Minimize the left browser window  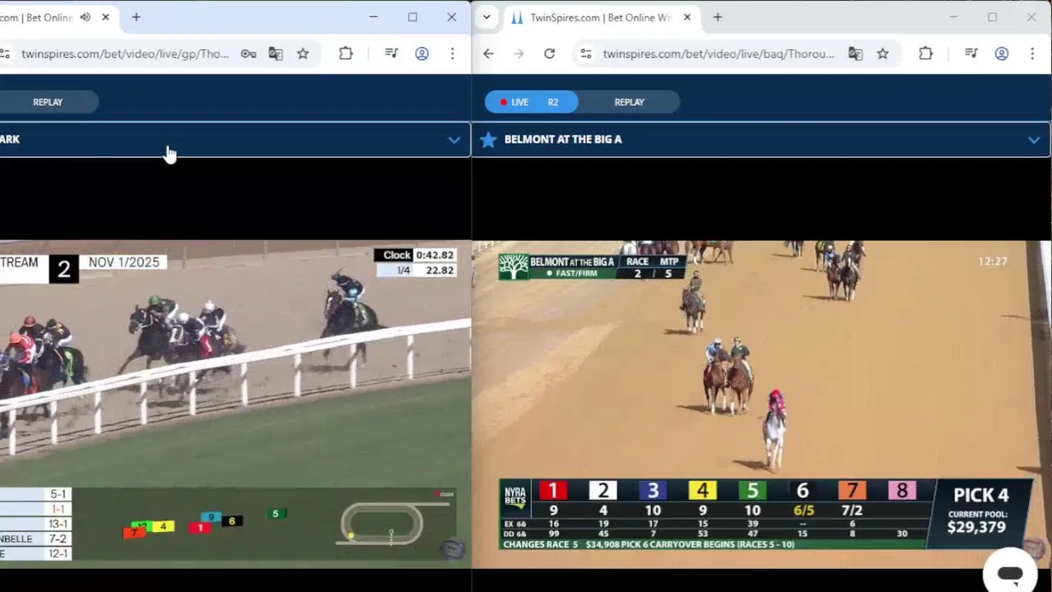pyautogui.click(x=373, y=17)
